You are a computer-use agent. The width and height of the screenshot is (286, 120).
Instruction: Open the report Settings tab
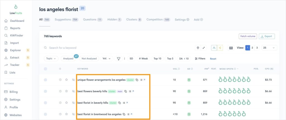tap(182, 19)
